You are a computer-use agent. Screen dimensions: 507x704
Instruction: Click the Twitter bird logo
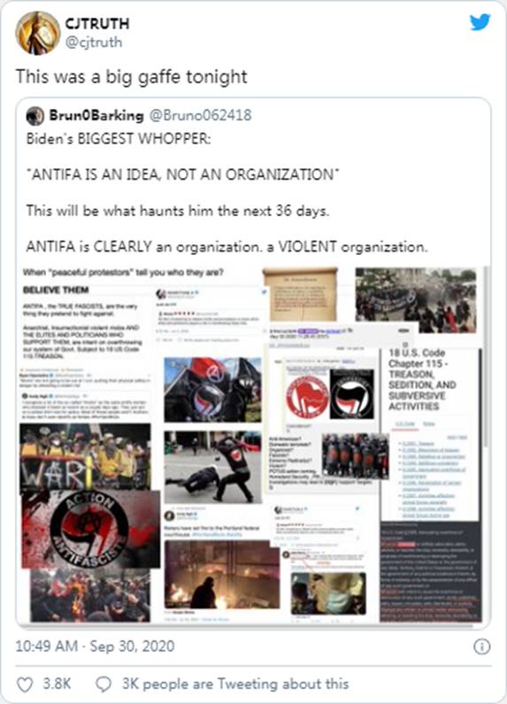pos(480,22)
